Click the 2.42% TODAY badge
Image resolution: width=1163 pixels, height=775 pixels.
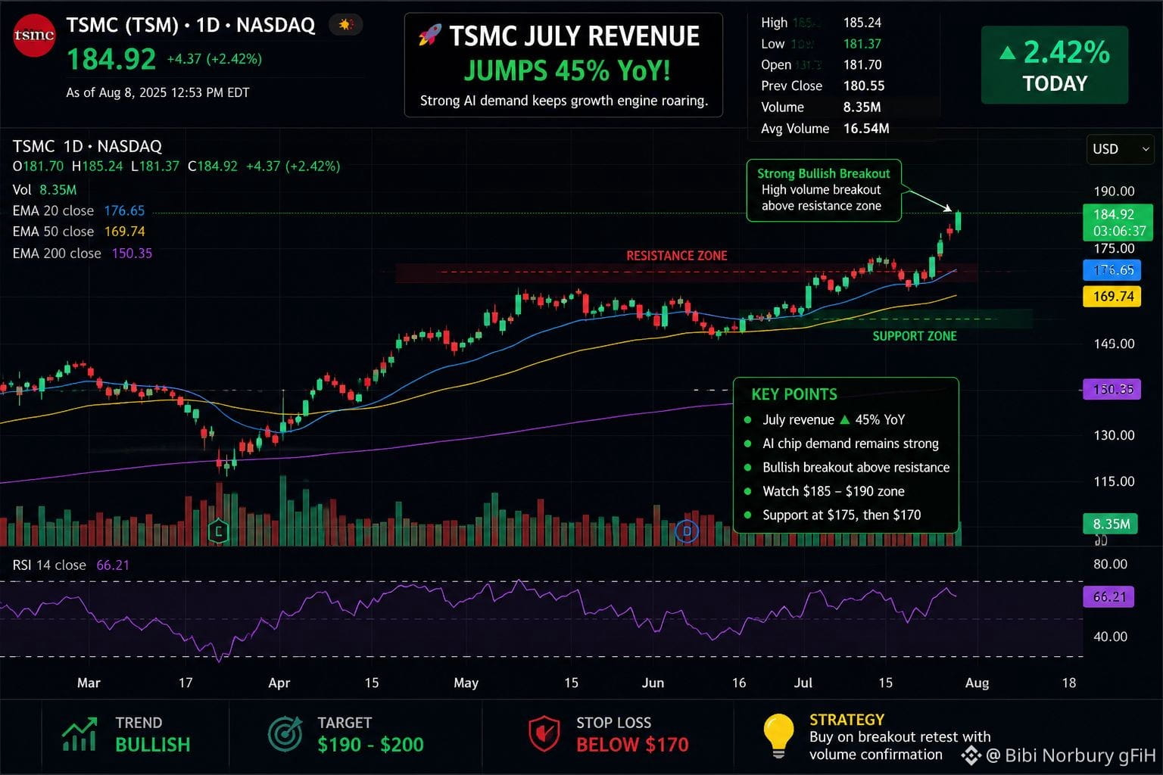click(x=1055, y=65)
